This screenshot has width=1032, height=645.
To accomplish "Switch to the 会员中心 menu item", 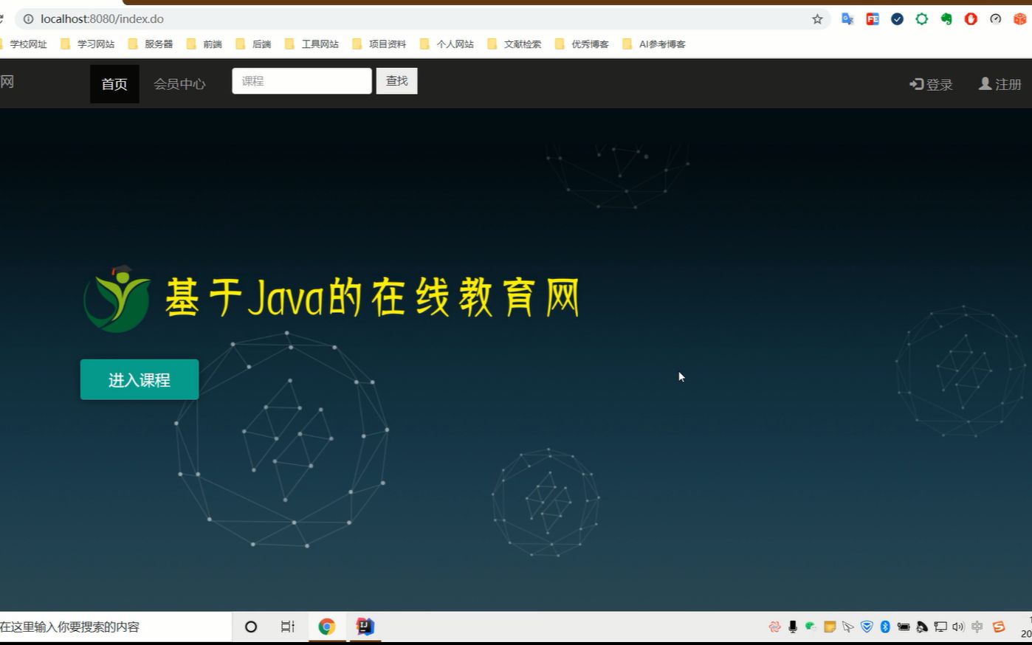I will (179, 84).
